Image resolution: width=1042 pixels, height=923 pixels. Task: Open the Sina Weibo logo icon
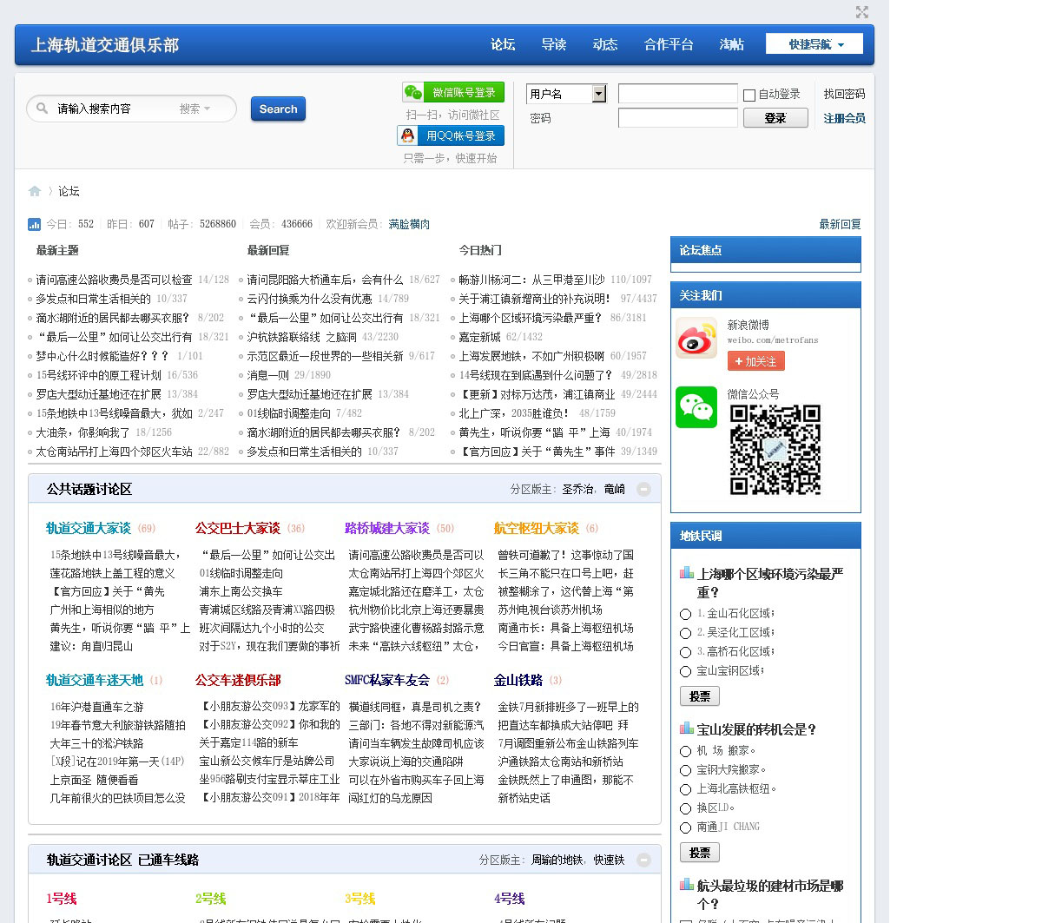click(x=696, y=338)
